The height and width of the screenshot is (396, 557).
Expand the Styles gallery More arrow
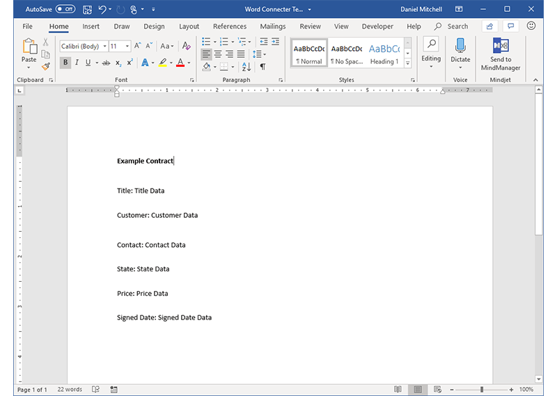tap(408, 63)
